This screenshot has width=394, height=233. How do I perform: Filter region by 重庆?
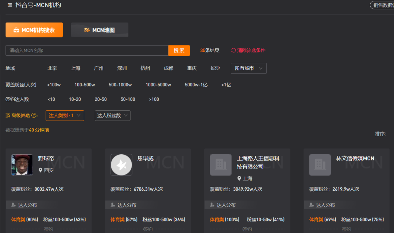[192, 68]
